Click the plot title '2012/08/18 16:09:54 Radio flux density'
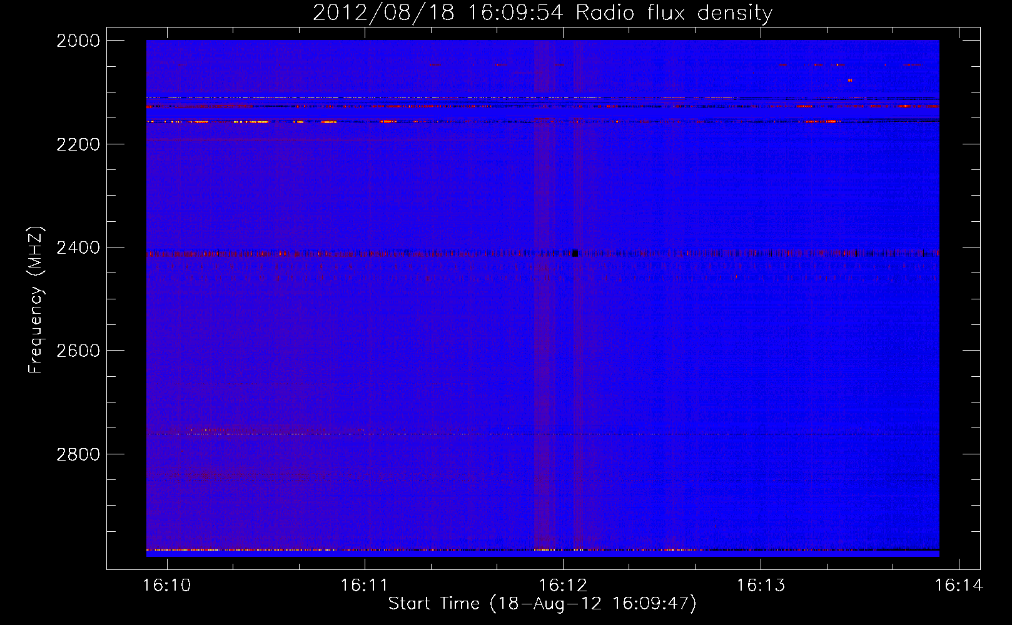 click(x=542, y=12)
